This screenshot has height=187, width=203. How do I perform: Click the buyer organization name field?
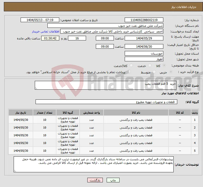click(105, 25)
